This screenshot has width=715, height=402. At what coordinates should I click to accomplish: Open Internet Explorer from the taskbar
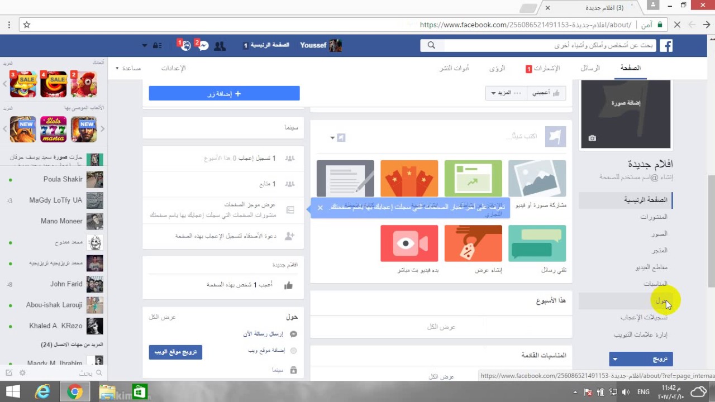point(42,392)
